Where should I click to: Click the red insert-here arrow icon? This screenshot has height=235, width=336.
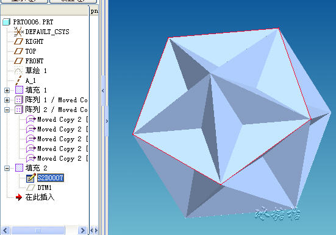19,197
